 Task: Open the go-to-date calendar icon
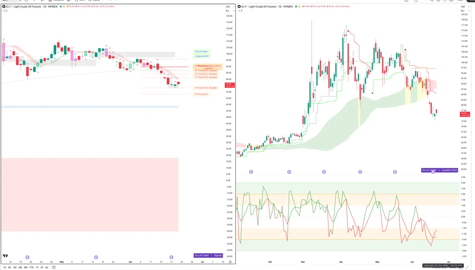click(54, 268)
